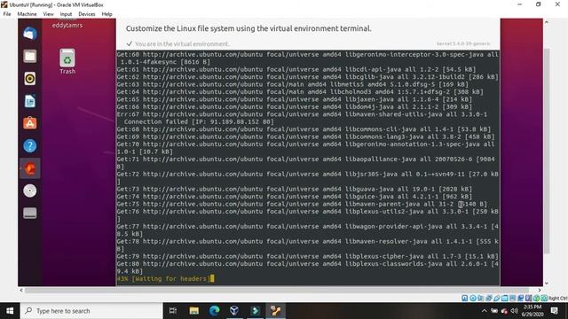The image size is (568, 319).
Task: Click the Get:73 libguava-java terminal line
Action: click(x=295, y=189)
